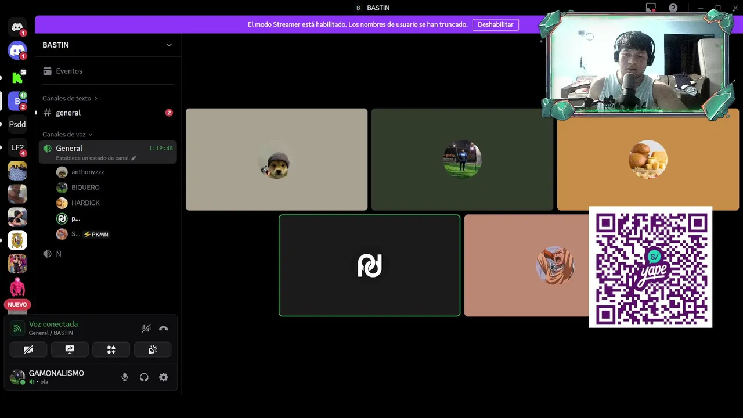Click the voice connection signal icon
The image size is (743, 418).
(17, 329)
